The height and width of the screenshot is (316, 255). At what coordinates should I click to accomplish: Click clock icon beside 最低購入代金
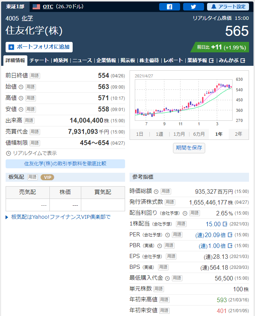167,279
